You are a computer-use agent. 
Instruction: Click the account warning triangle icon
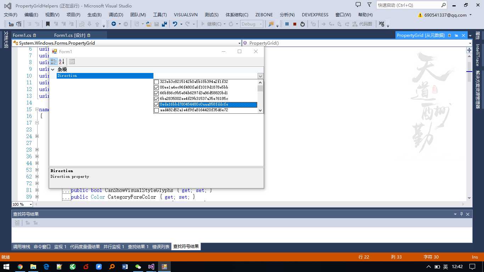(x=420, y=15)
